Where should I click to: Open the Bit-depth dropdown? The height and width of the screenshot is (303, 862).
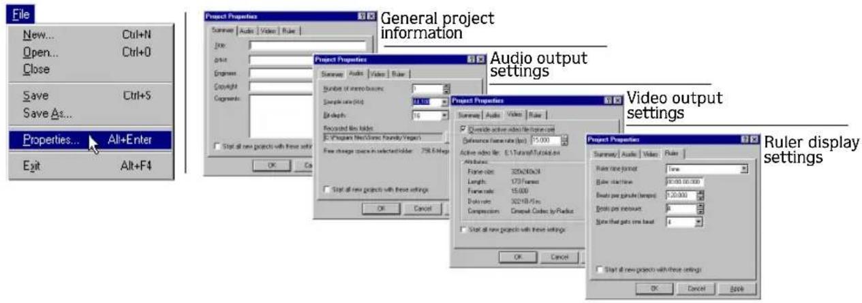(x=445, y=116)
